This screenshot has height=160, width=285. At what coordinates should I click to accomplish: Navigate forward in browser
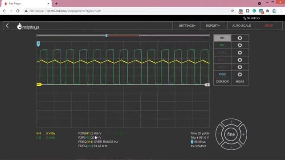pos(11,11)
